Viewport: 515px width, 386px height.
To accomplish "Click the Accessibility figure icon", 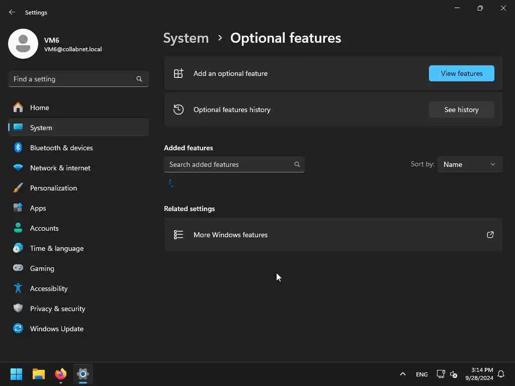I will click(18, 288).
